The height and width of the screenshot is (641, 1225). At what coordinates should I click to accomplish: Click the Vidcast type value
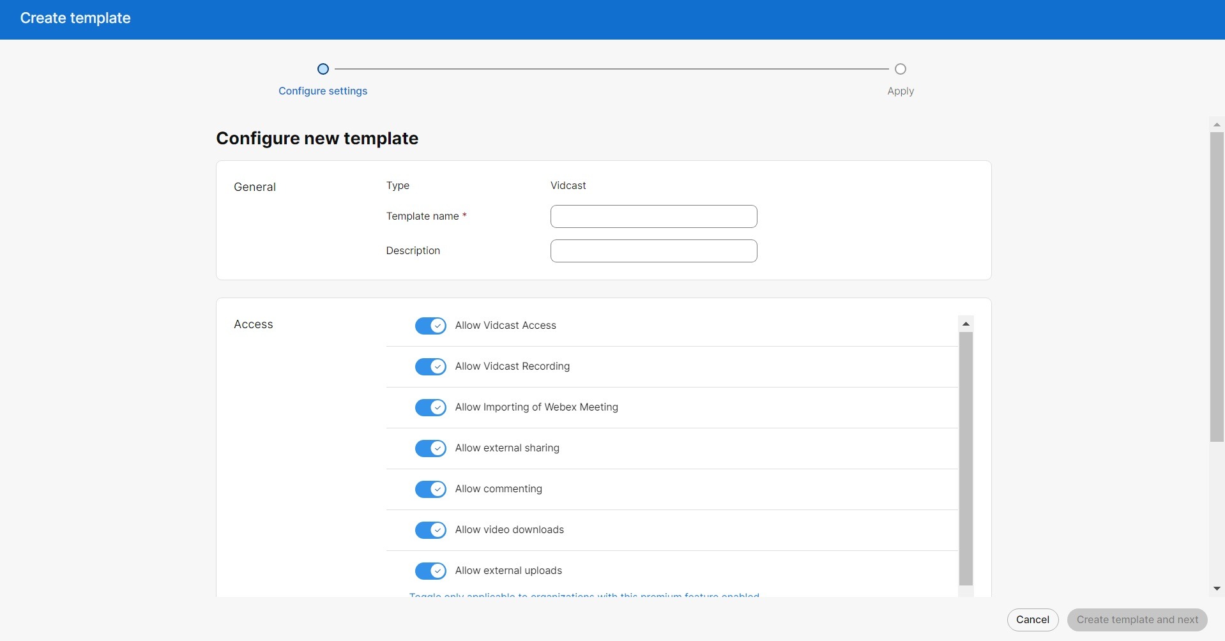click(568, 185)
